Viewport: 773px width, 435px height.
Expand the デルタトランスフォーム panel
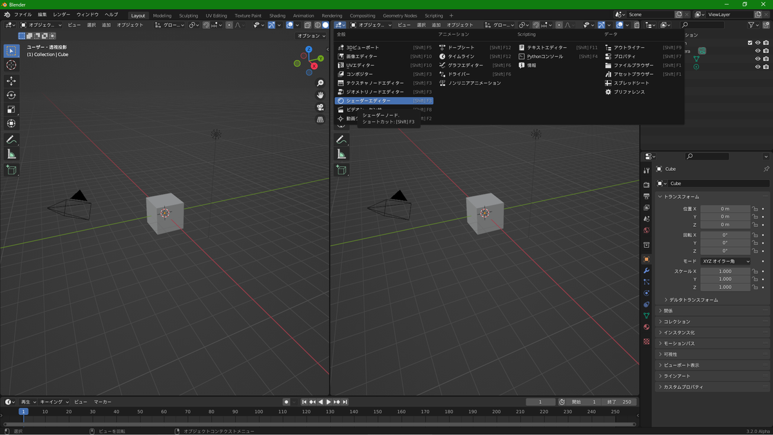692,300
